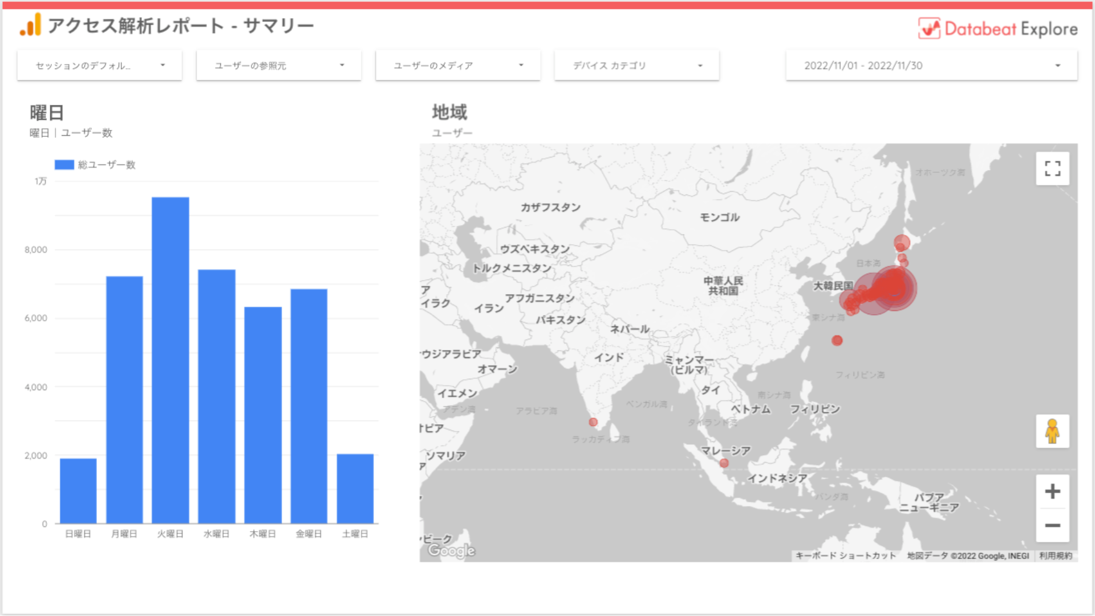Click the 火曜日 bar in the chart
The height and width of the screenshot is (616, 1095).
[171, 359]
